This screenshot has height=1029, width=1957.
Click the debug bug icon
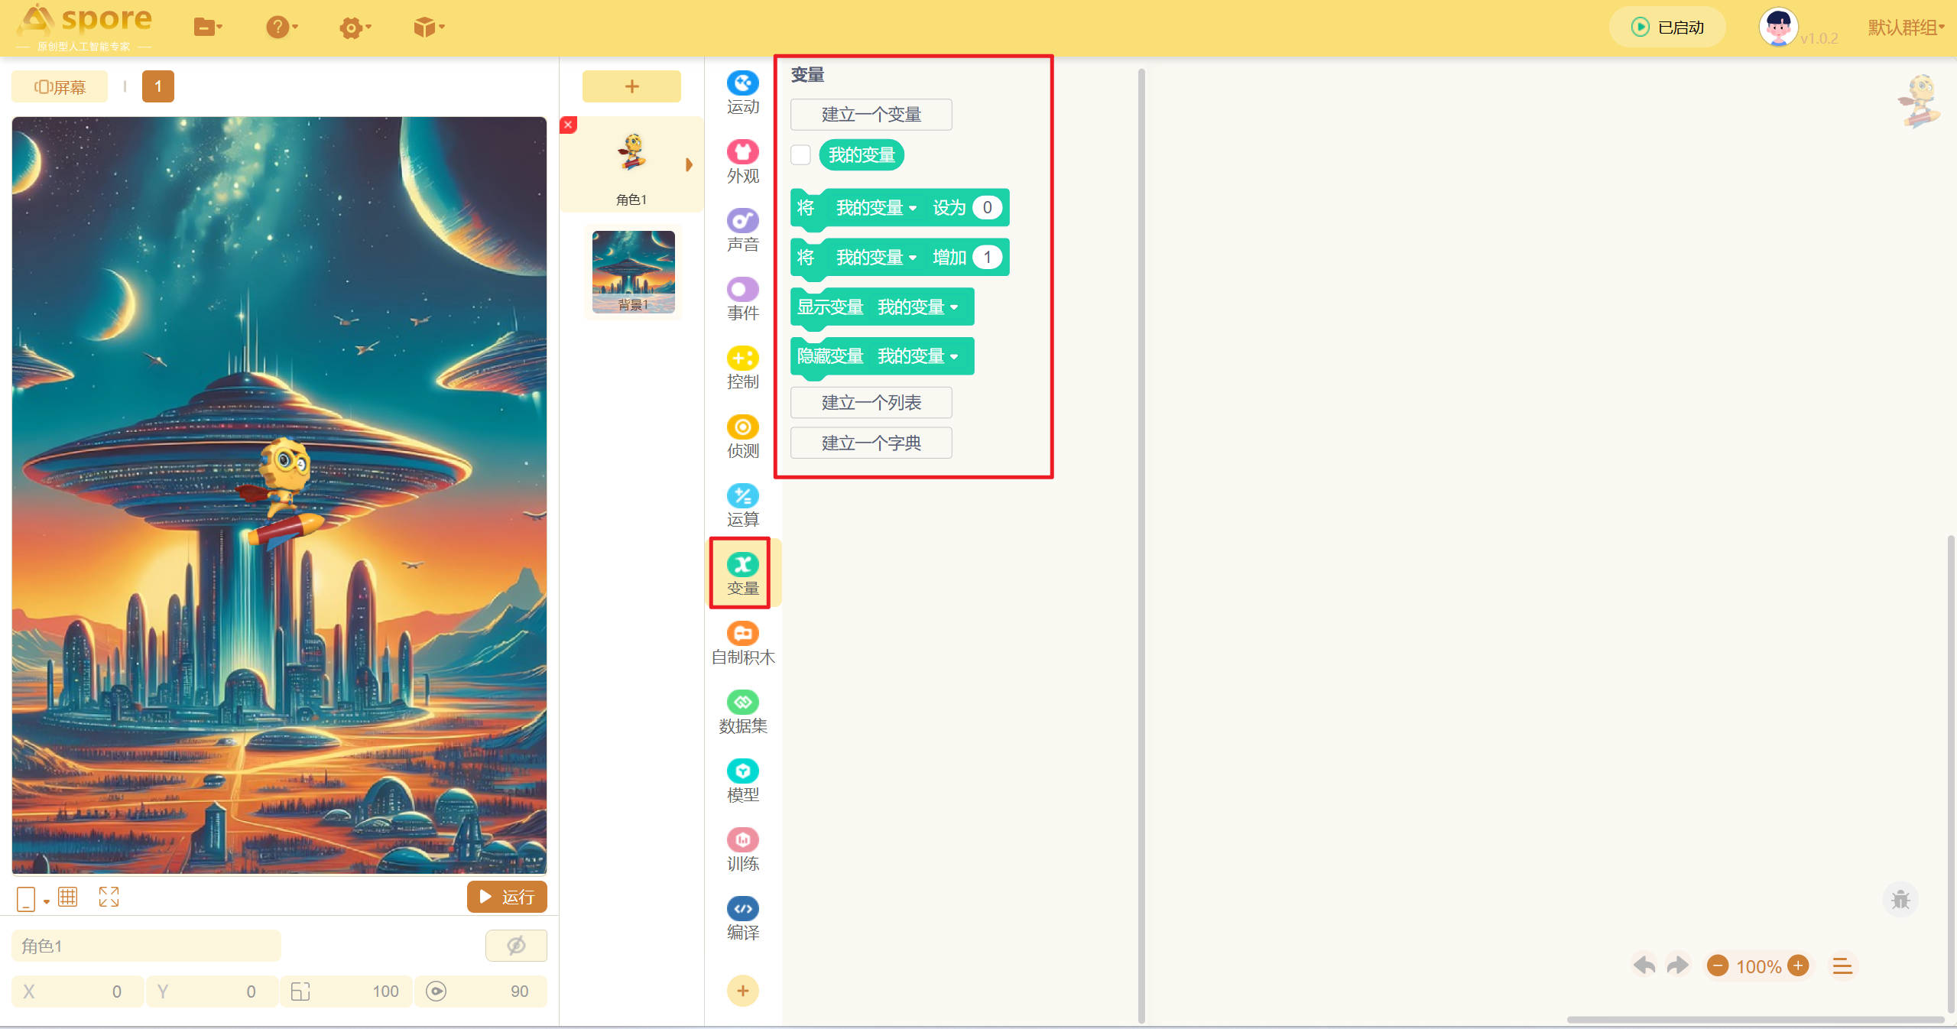(1900, 900)
